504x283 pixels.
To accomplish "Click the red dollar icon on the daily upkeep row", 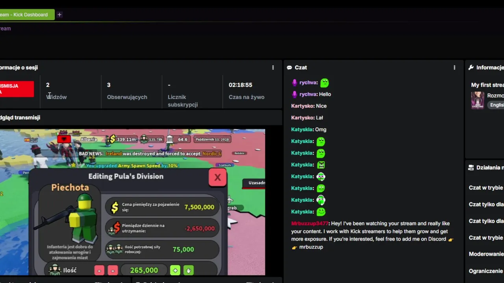I will (115, 228).
